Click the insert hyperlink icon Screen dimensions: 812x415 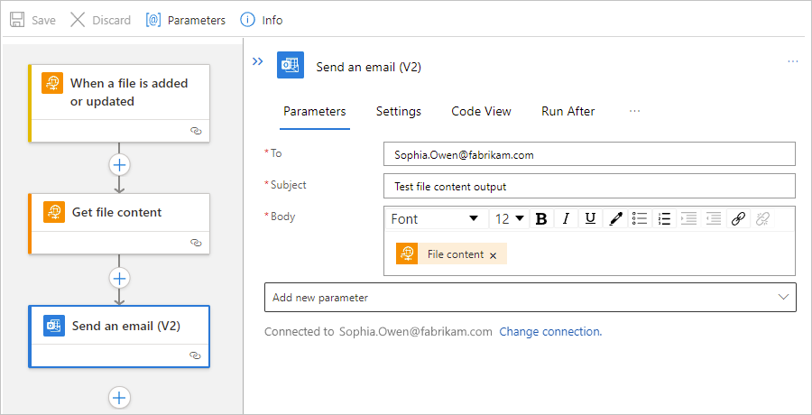click(738, 218)
